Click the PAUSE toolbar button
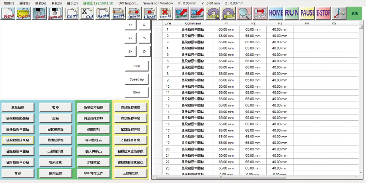This screenshot has height=183, width=366. (307, 13)
